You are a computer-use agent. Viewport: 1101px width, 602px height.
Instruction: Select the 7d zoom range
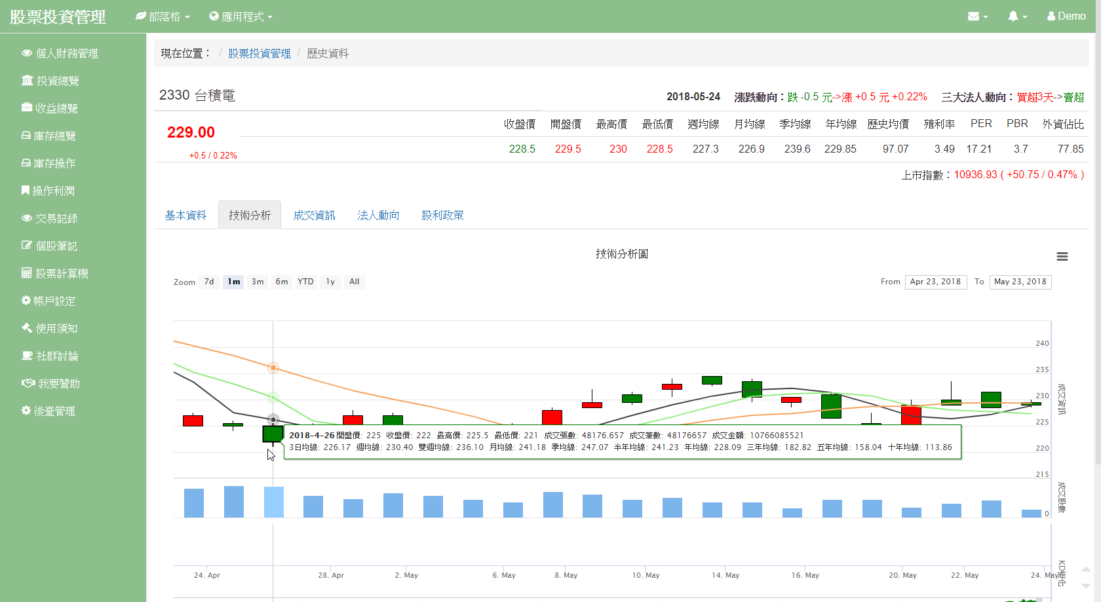[x=209, y=282]
